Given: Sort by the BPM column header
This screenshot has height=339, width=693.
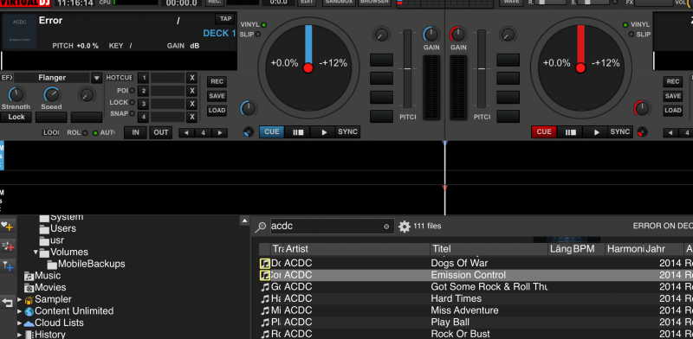Looking at the screenshot, I should pyautogui.click(x=589, y=249).
